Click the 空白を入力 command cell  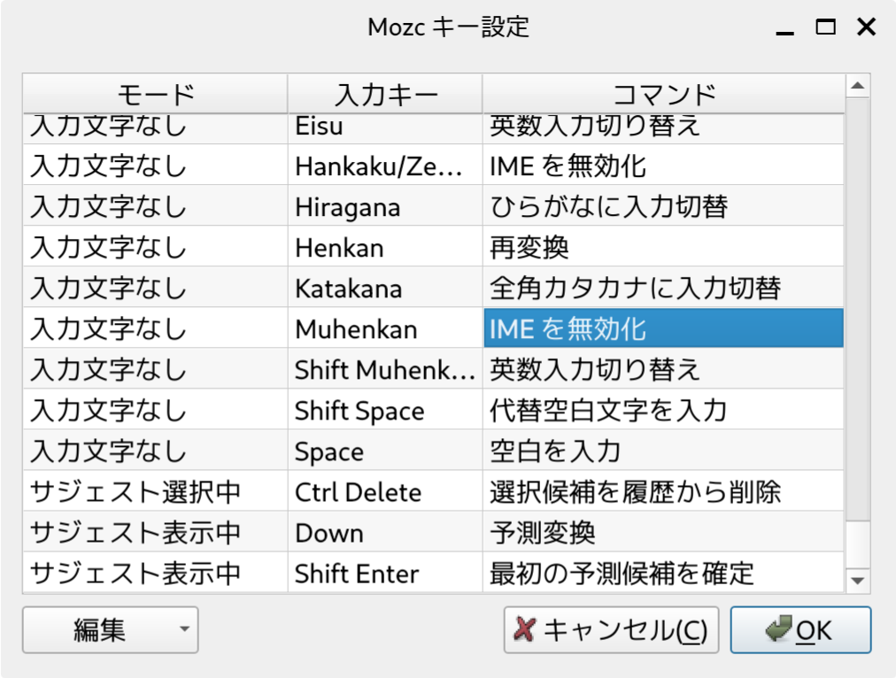(662, 451)
